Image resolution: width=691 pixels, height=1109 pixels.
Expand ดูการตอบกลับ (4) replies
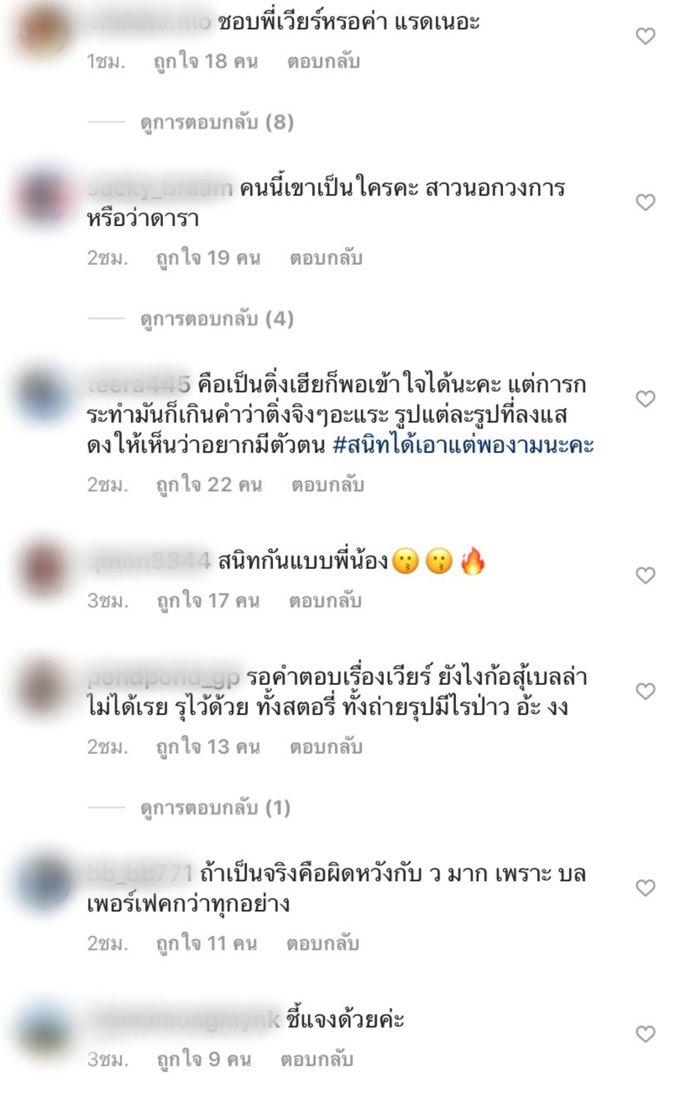[217, 319]
